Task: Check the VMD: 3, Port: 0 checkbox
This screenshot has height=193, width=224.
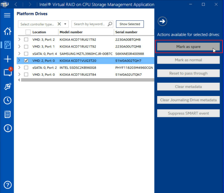Action: pyautogui.click(x=26, y=74)
